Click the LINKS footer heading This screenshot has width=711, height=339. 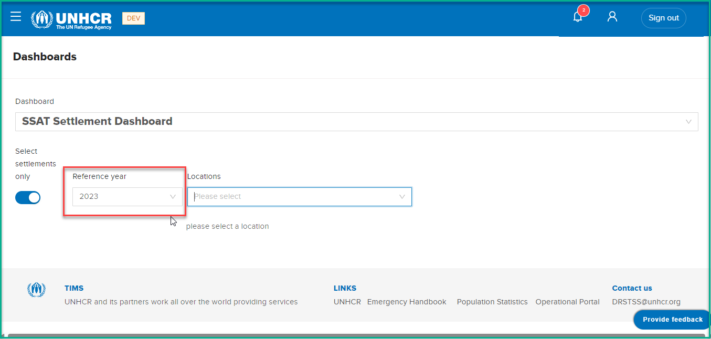tap(345, 288)
